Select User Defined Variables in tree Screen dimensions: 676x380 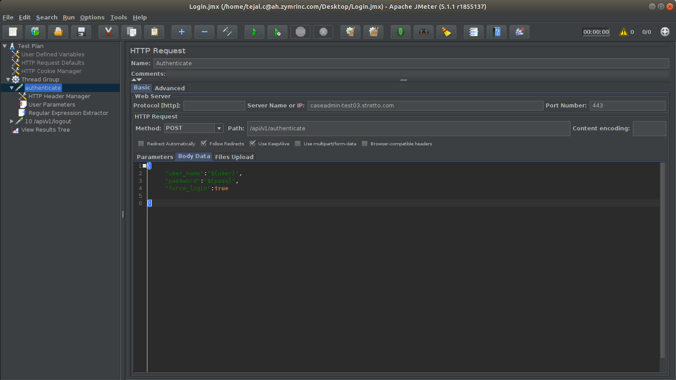[x=53, y=55]
